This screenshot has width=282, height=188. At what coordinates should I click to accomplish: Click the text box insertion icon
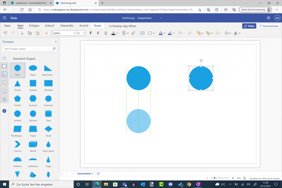coord(142,33)
